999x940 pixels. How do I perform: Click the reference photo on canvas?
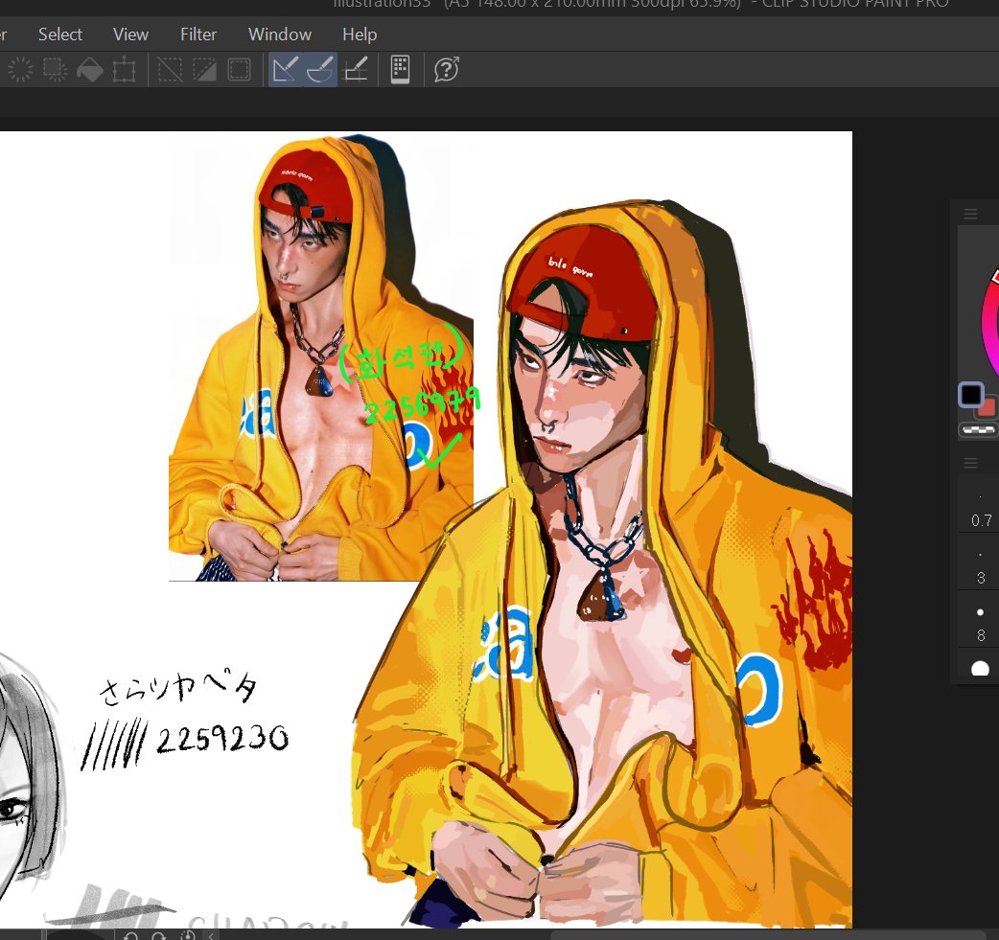tap(321, 358)
